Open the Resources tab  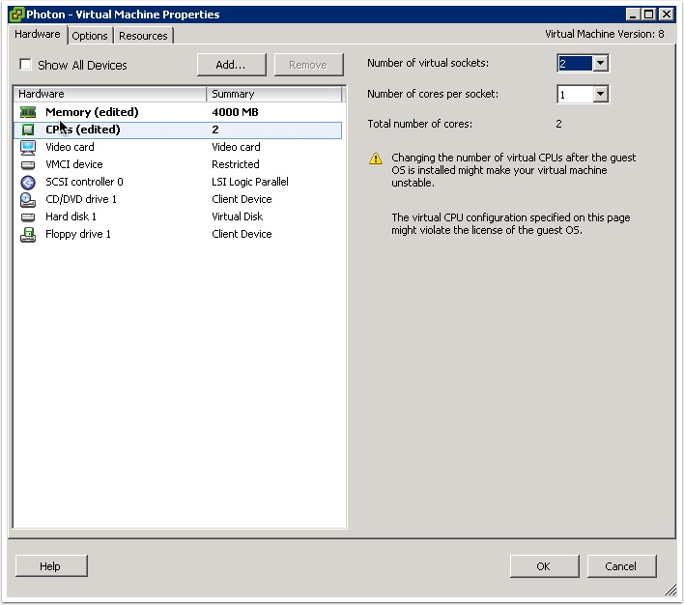pos(143,36)
